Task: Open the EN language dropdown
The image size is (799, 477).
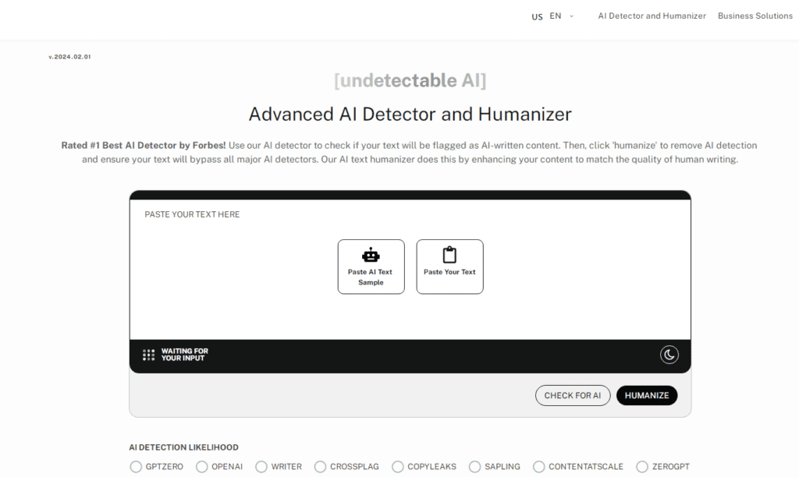Action: (x=555, y=16)
